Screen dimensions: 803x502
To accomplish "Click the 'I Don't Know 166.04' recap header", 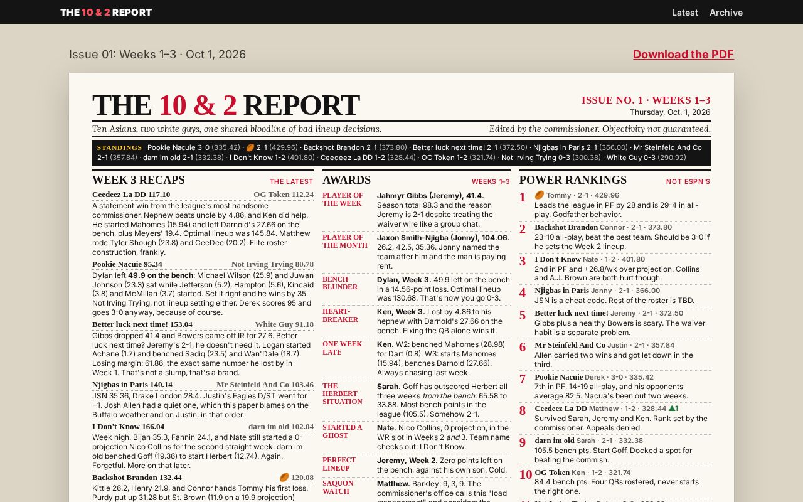I will click(128, 427).
